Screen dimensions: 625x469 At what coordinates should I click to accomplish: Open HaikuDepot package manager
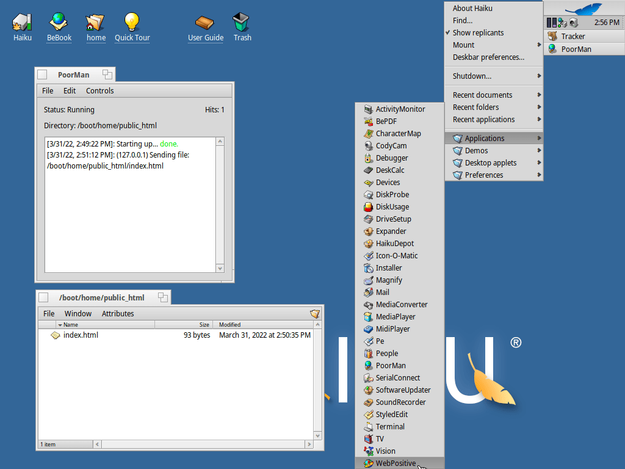(x=400, y=243)
